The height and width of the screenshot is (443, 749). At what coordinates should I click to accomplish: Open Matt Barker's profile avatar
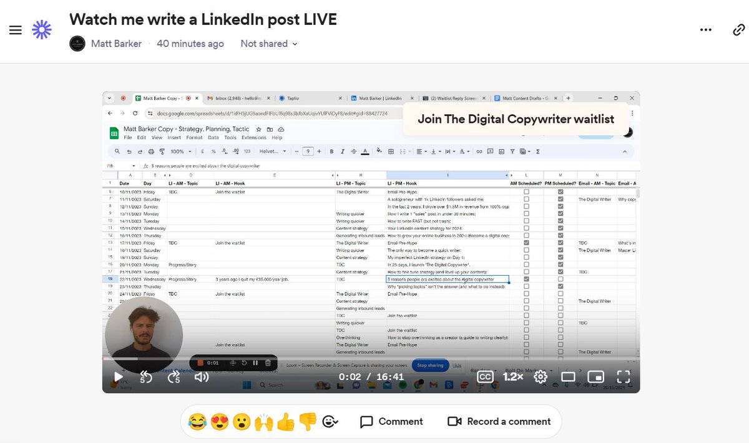[77, 44]
